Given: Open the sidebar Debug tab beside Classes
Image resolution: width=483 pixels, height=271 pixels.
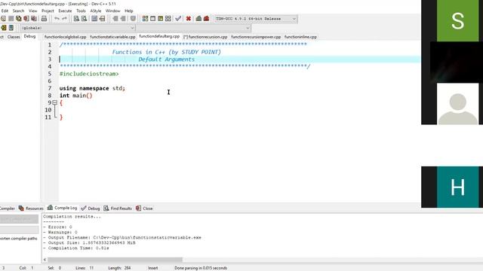Looking at the screenshot, I should click(29, 36).
